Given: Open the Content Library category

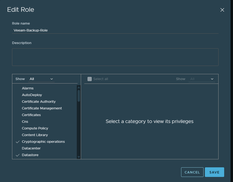Looking at the screenshot, I should coord(35,135).
